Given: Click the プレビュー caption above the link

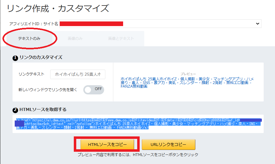Looking at the screenshot, I should click(188, 74).
